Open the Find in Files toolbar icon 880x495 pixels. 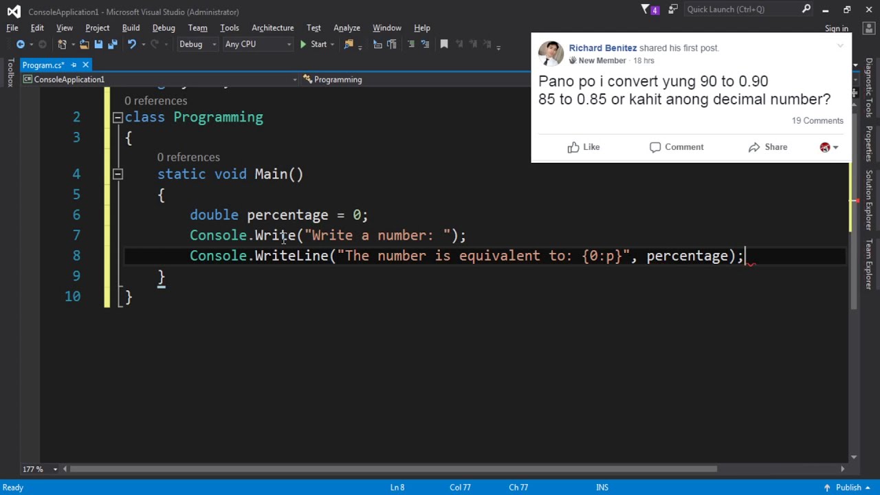(x=349, y=44)
